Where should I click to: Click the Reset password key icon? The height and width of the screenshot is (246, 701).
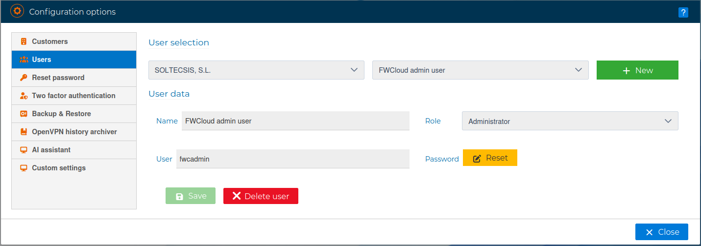(24, 78)
